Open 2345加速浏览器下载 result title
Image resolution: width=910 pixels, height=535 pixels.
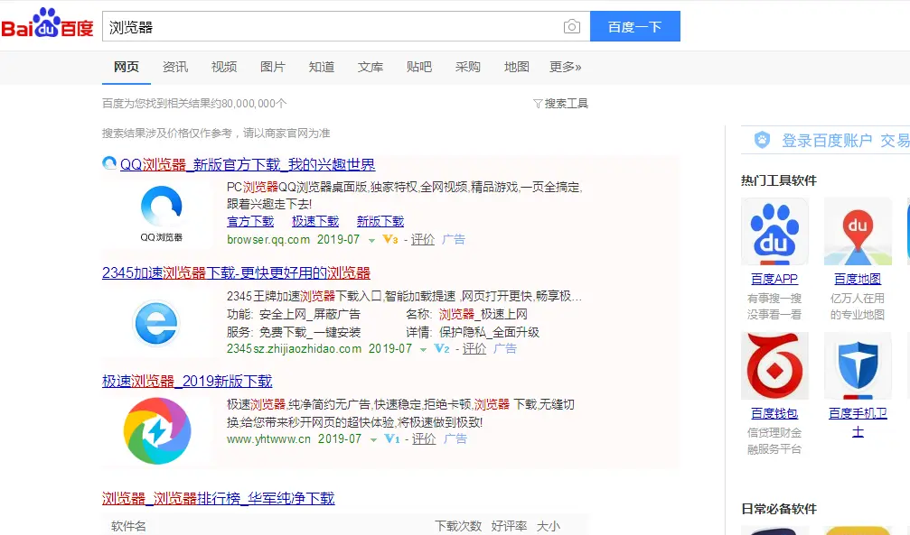(236, 273)
